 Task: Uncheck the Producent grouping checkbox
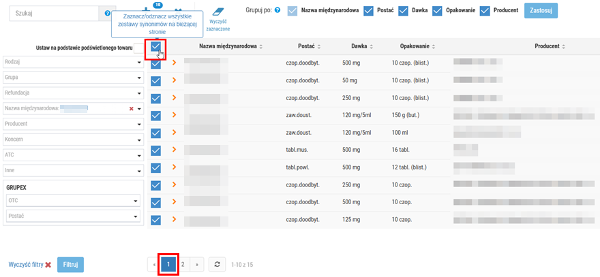(x=485, y=11)
